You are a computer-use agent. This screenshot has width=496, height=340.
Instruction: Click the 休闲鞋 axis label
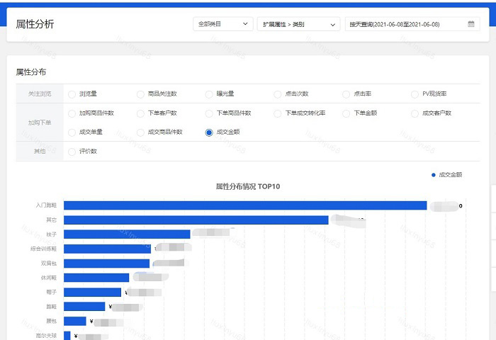(49, 278)
